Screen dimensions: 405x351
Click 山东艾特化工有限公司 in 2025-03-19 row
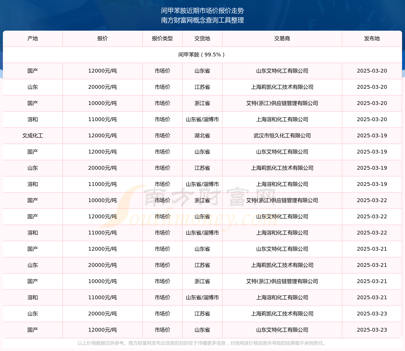[282, 152]
